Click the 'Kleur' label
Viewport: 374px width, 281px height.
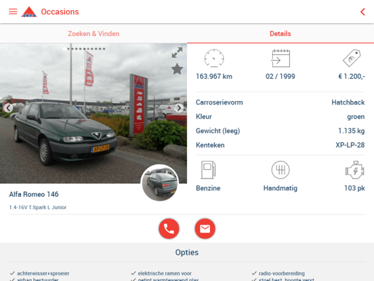click(204, 117)
